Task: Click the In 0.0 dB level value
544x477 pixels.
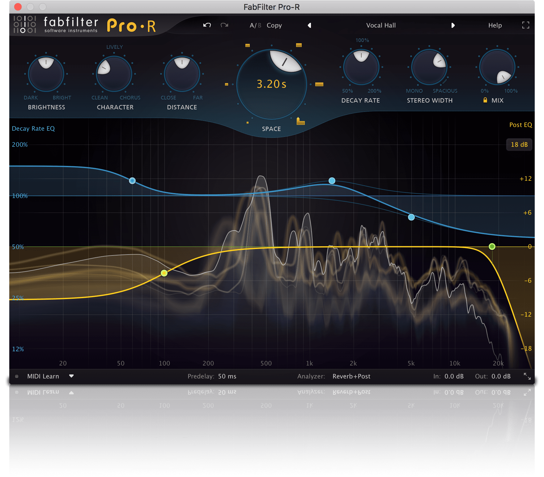Action: coord(454,376)
